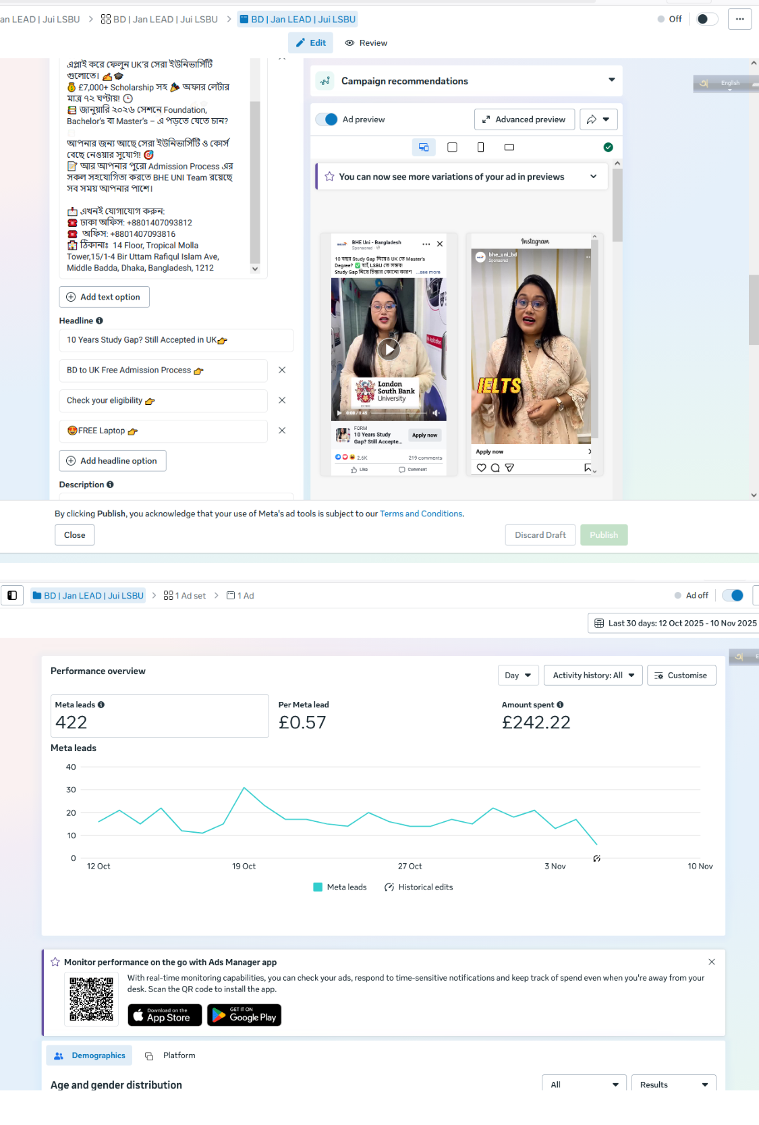Toggle Meta leads legend swatch
This screenshot has width=759, height=1125.
coord(318,887)
